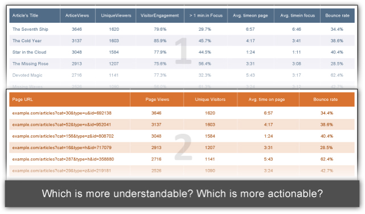Click the 79.6% visitor engagement value
Image resolution: width=365 pixels, height=214 pixels.
click(x=160, y=29)
